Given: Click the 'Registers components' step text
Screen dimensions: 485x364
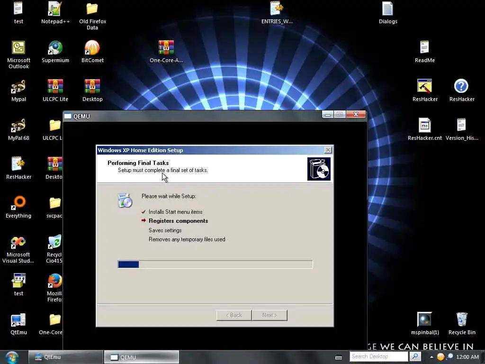Looking at the screenshot, I should (178, 221).
